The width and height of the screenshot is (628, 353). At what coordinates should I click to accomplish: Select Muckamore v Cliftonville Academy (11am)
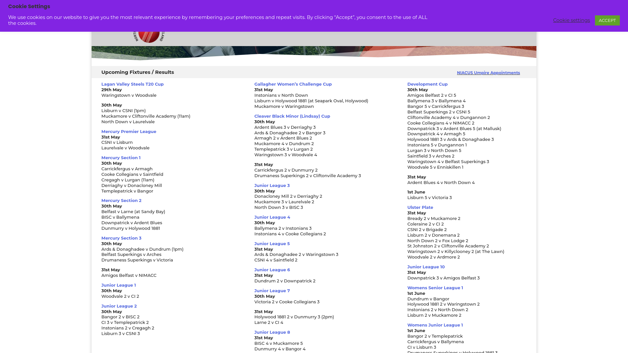(x=146, y=116)
